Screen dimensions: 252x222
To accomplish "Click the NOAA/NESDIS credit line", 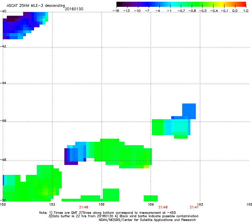I will [x=147, y=220].
